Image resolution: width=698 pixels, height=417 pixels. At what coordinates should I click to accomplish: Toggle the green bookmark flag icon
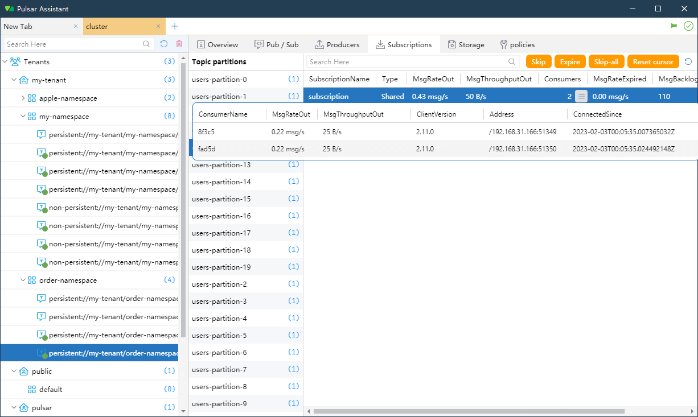pos(674,26)
